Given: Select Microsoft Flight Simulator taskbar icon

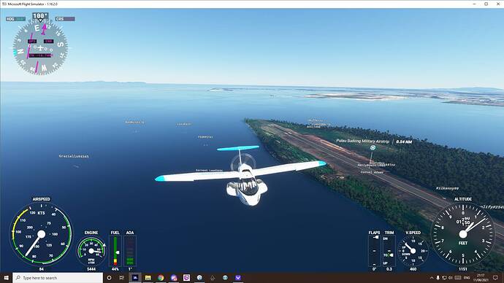Looking at the screenshot, I should coord(135,278).
